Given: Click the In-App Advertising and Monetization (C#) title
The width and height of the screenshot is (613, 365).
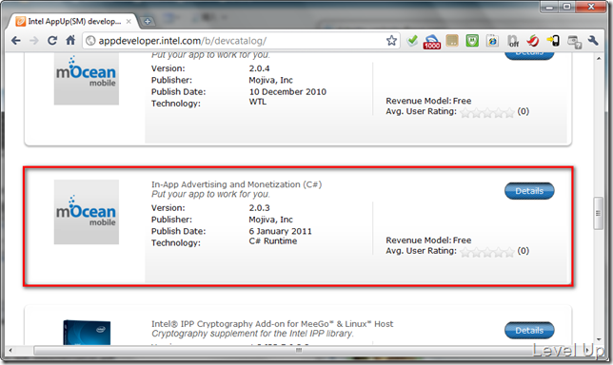Looking at the screenshot, I should (236, 184).
